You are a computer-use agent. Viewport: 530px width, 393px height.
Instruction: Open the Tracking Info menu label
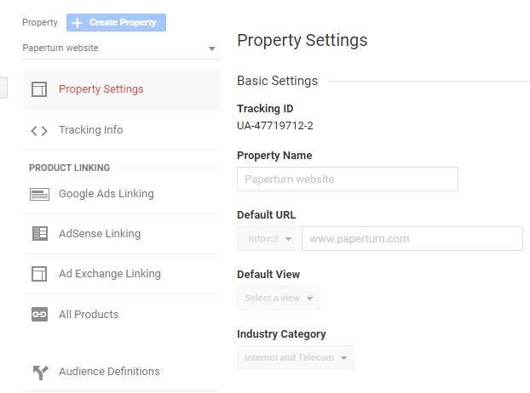[x=90, y=130]
